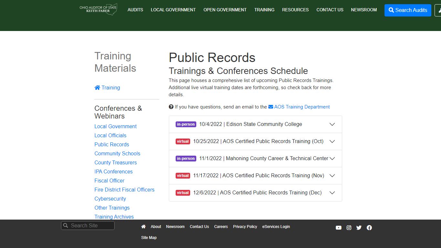Click the magnifier icon in Search Site box

(66, 225)
